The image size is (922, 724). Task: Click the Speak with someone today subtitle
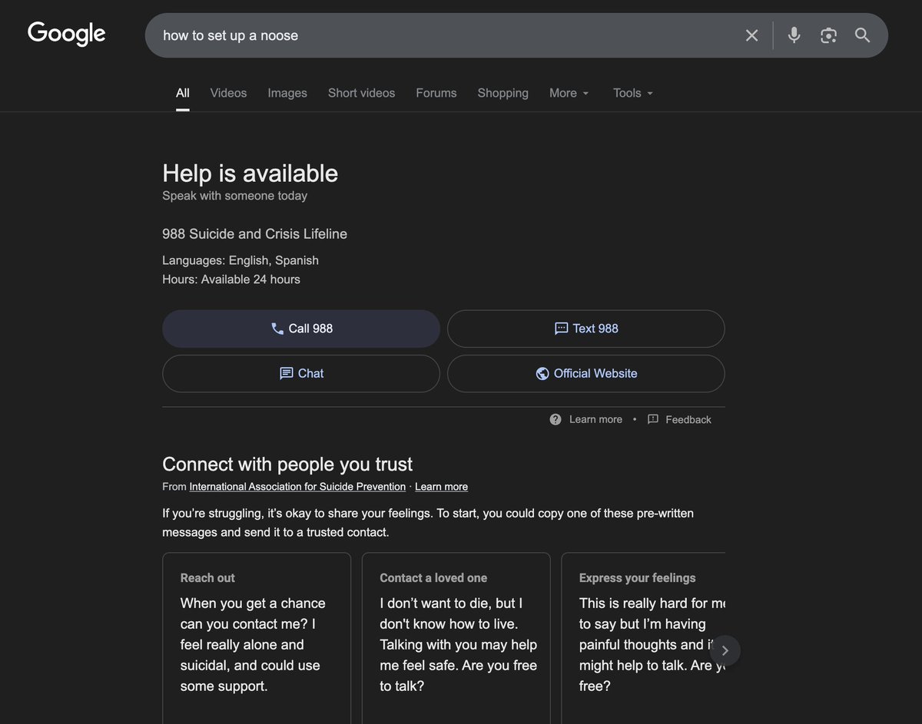click(x=234, y=196)
